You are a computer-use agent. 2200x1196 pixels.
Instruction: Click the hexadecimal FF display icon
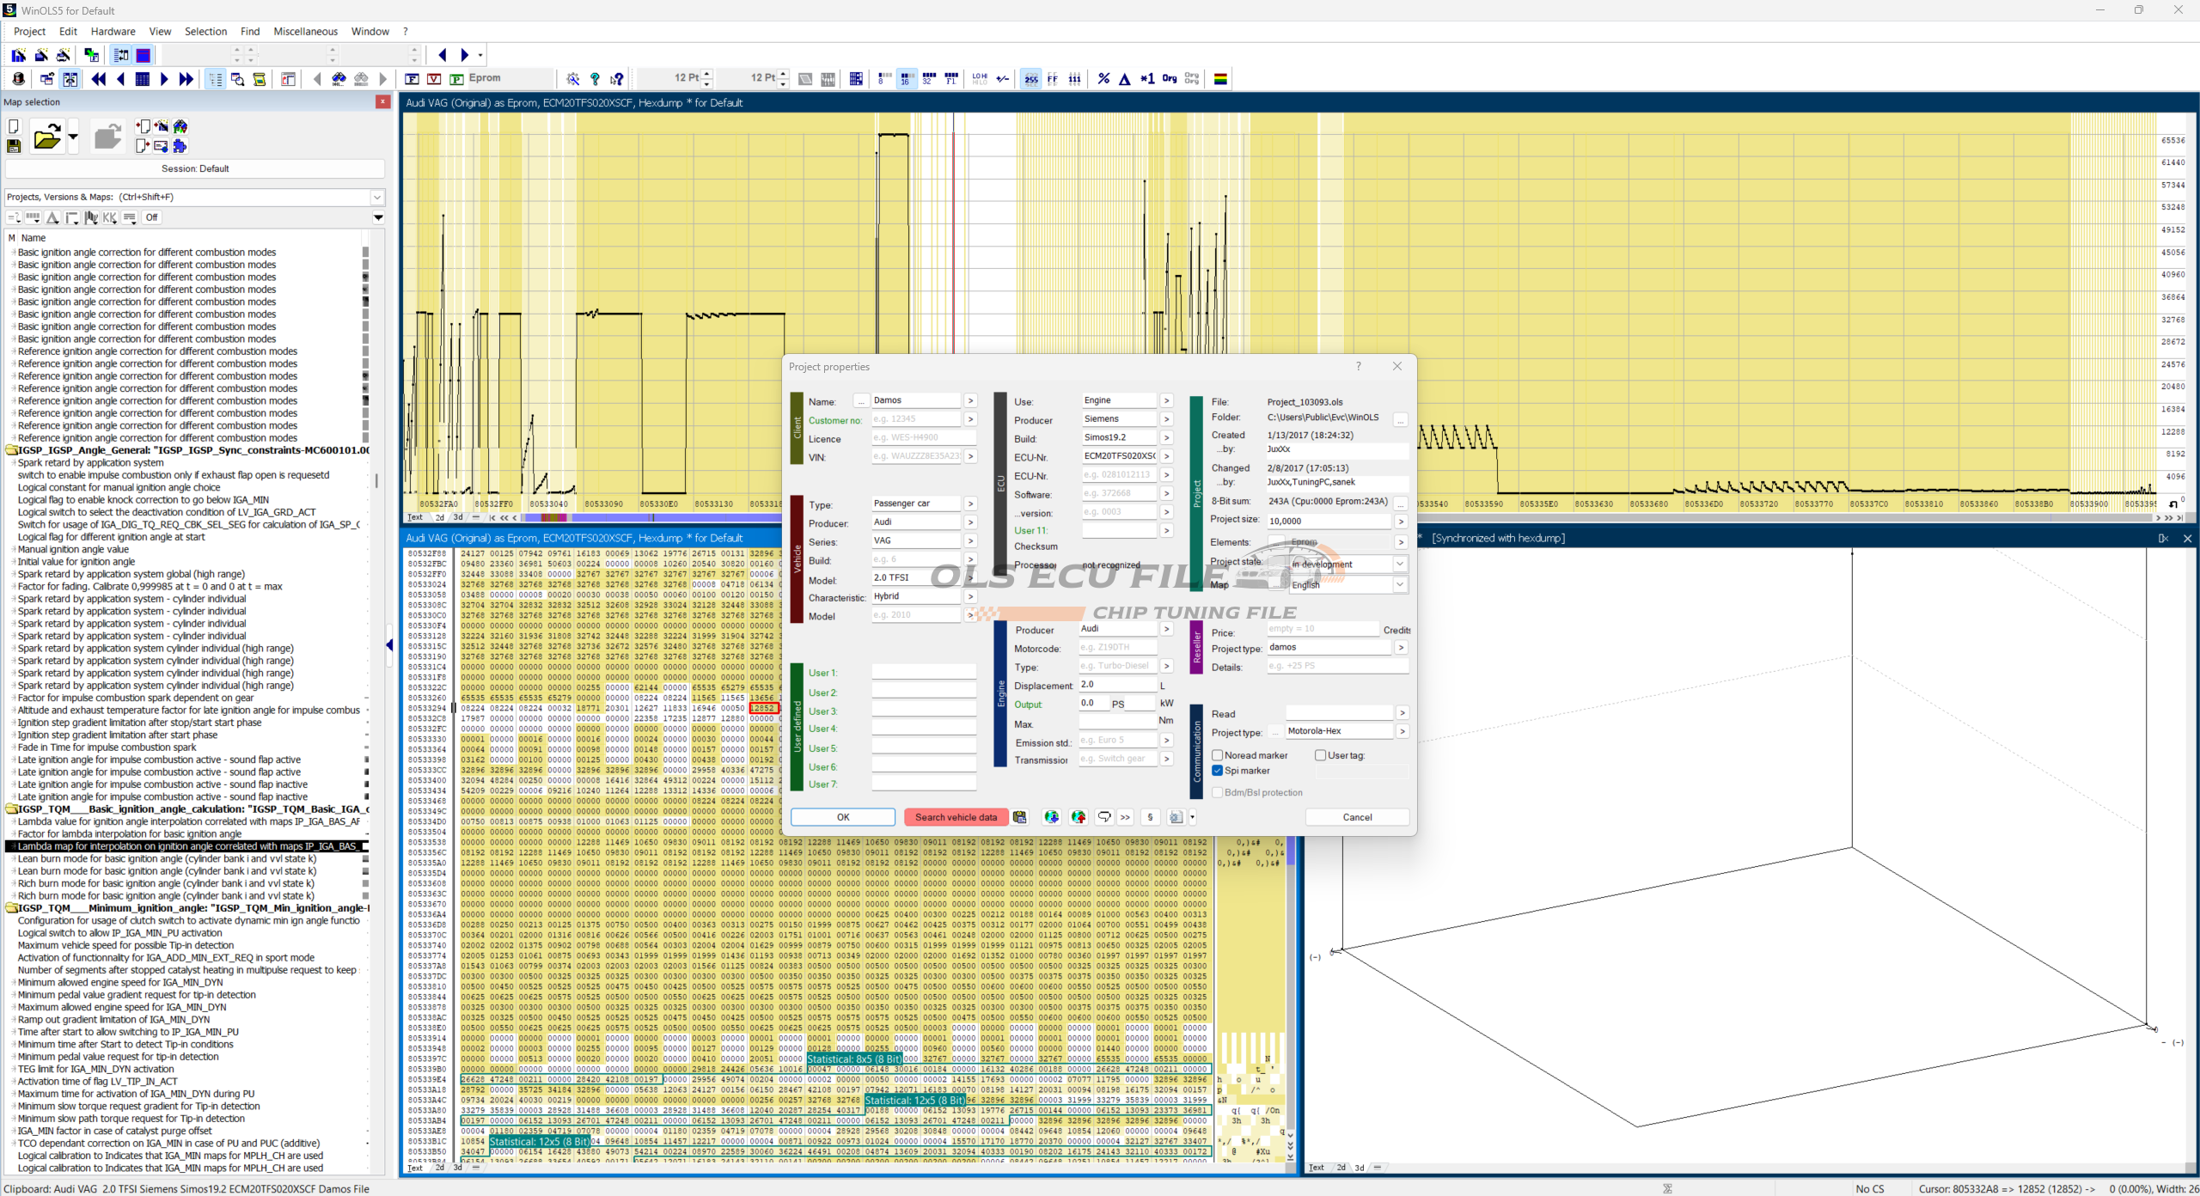[x=1053, y=79]
